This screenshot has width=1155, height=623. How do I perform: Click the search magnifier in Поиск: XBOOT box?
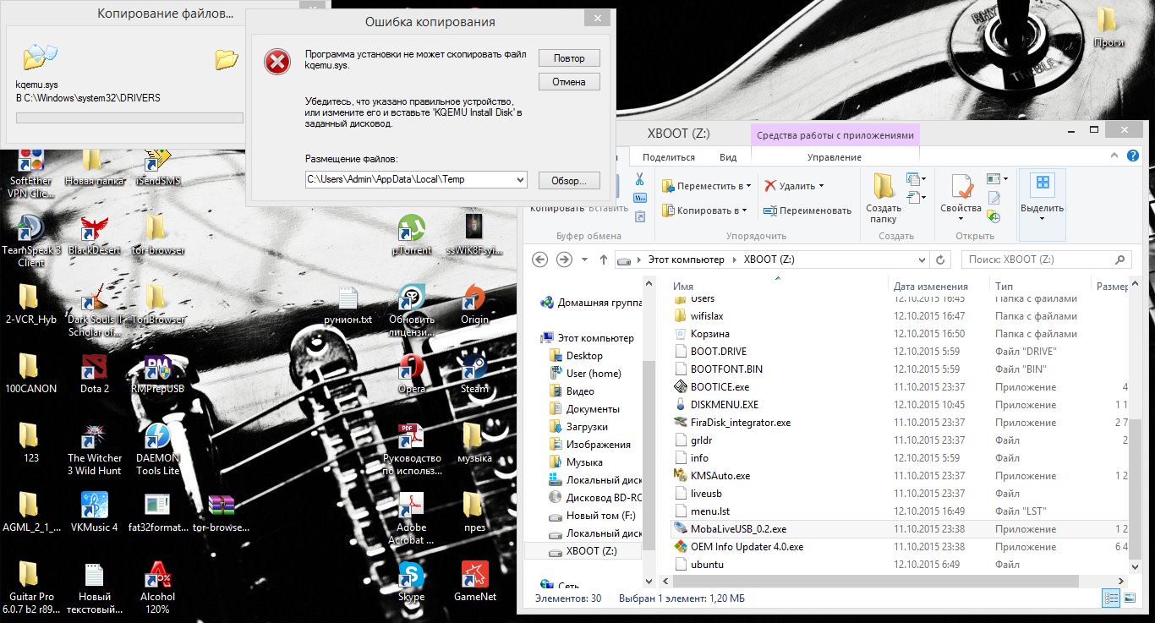coord(1120,260)
